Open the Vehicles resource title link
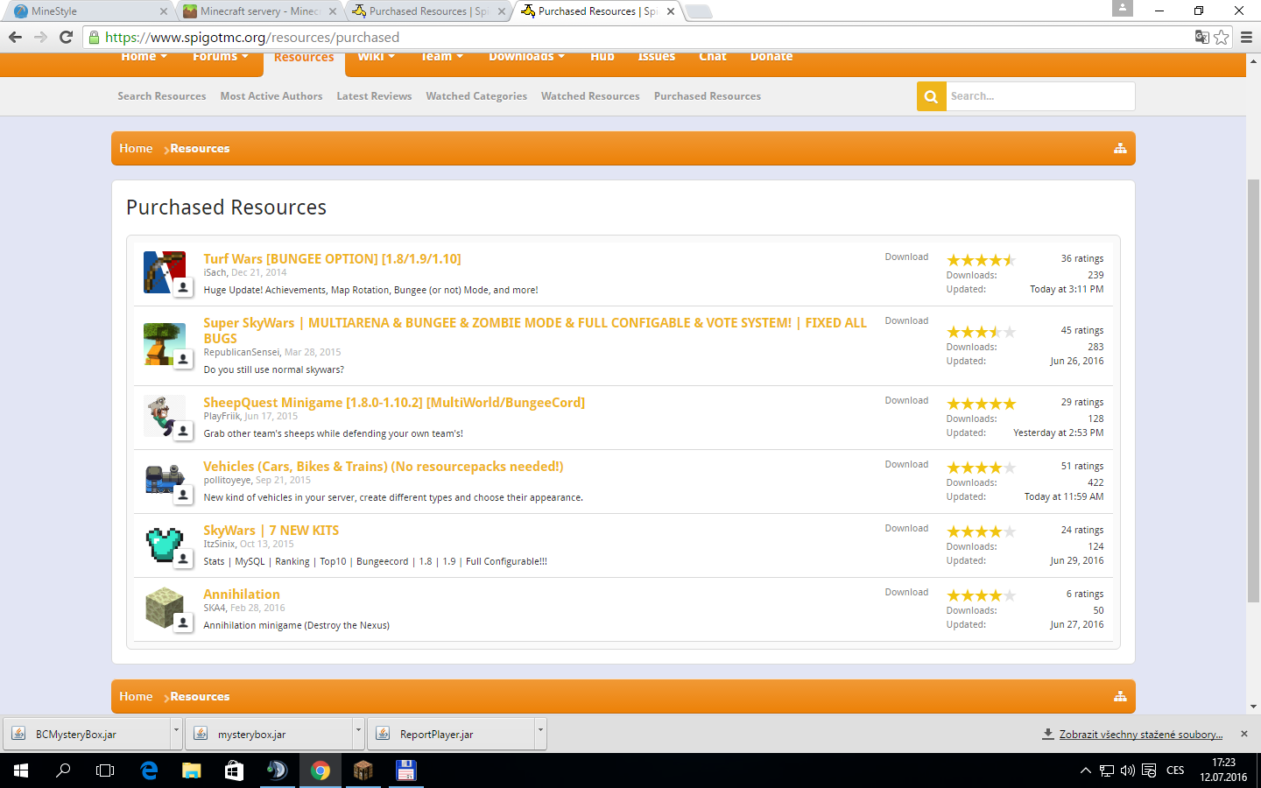The width and height of the screenshot is (1261, 788). click(383, 467)
